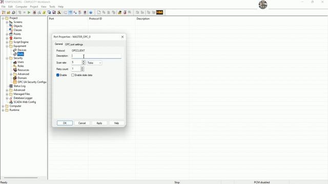Image resolution: width=328 pixels, height=184 pixels.
Task: Increase Retry count with the up arrow
Action: tap(82, 67)
